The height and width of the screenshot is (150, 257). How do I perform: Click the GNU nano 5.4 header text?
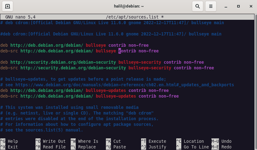pos(20,17)
